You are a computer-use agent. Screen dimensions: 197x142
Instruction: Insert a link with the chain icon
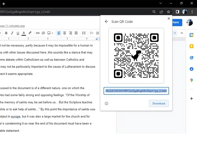pyautogui.click(x=38, y=33)
